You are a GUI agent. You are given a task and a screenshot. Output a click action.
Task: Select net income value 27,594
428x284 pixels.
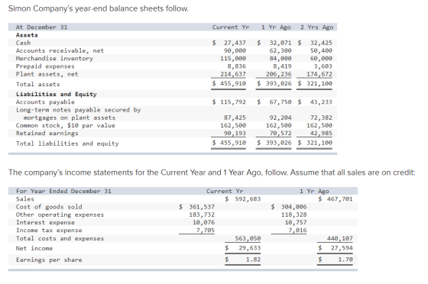coord(342,248)
